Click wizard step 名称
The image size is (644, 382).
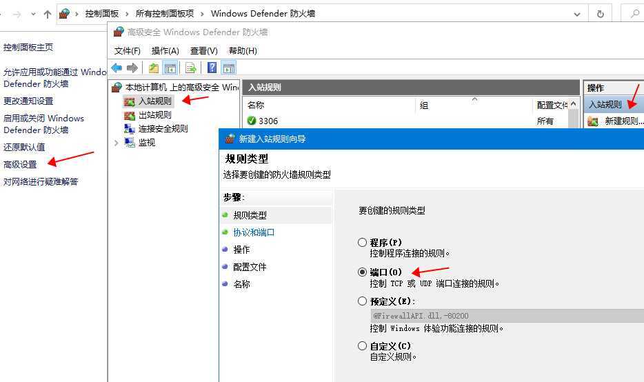[x=241, y=284]
